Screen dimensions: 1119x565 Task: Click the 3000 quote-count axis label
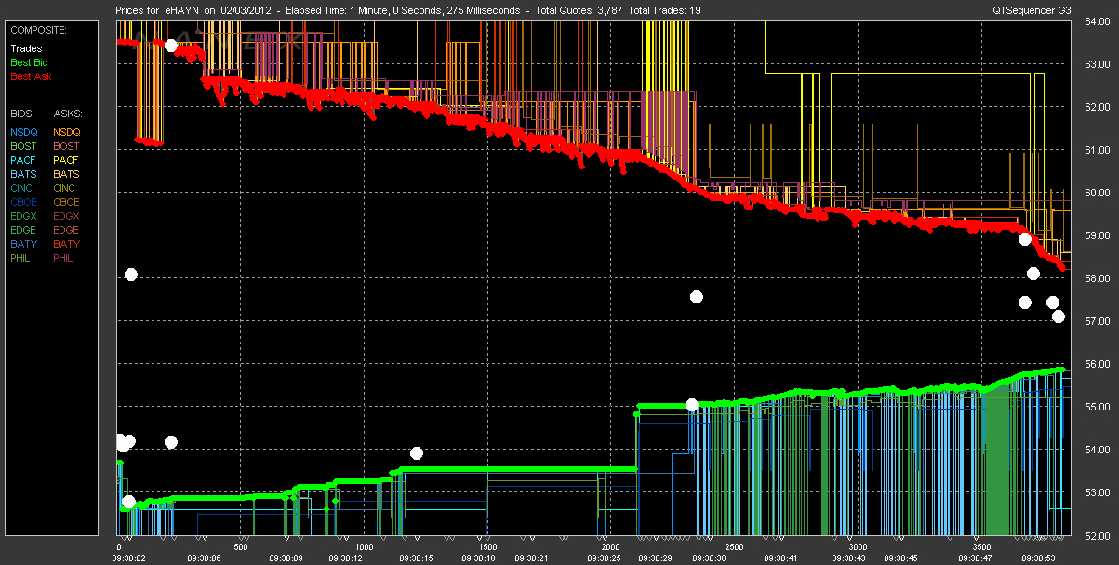pyautogui.click(x=857, y=547)
